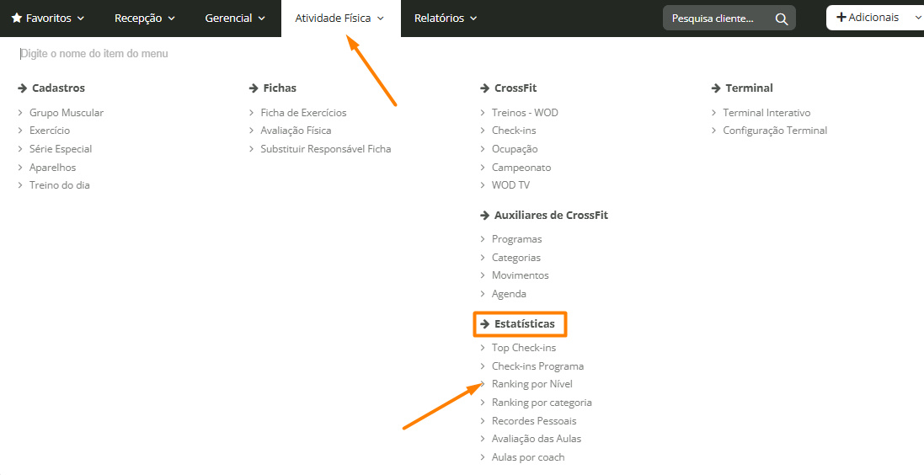Open the Gerencial menu
Screen dimensions: 924x475
pos(235,19)
